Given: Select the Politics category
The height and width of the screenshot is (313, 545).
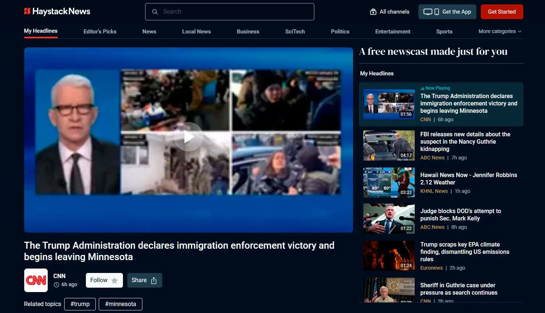Looking at the screenshot, I should pyautogui.click(x=340, y=32).
